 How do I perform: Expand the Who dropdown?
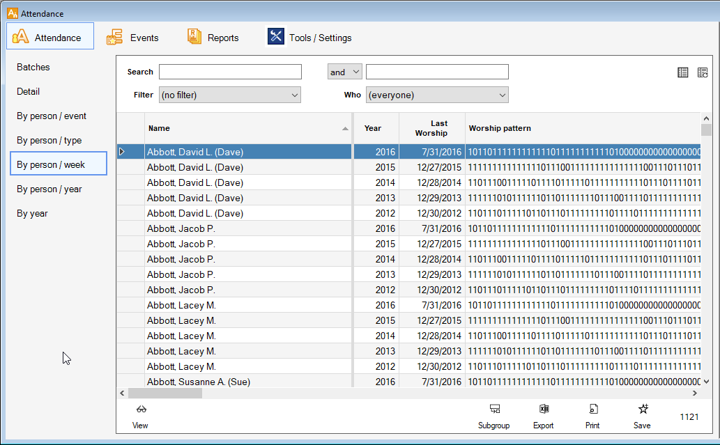tap(437, 95)
